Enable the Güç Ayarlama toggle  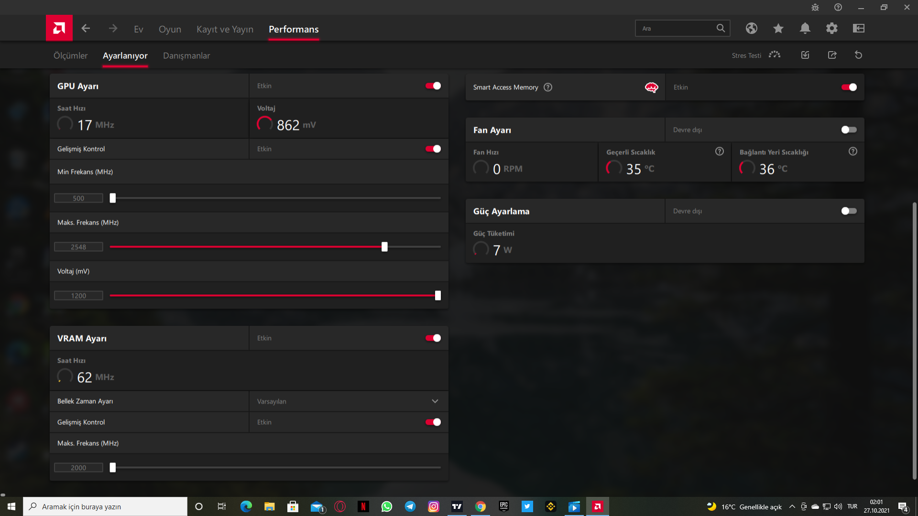849,211
